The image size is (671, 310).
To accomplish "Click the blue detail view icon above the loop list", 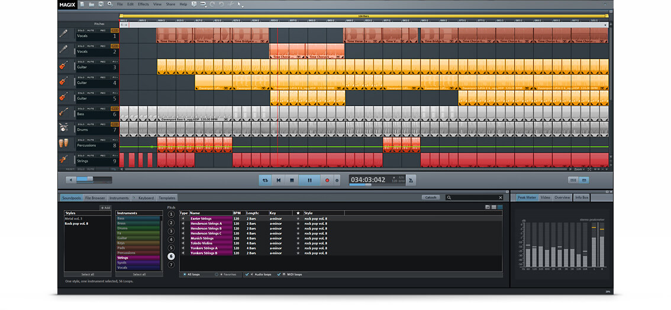I will [x=500, y=207].
